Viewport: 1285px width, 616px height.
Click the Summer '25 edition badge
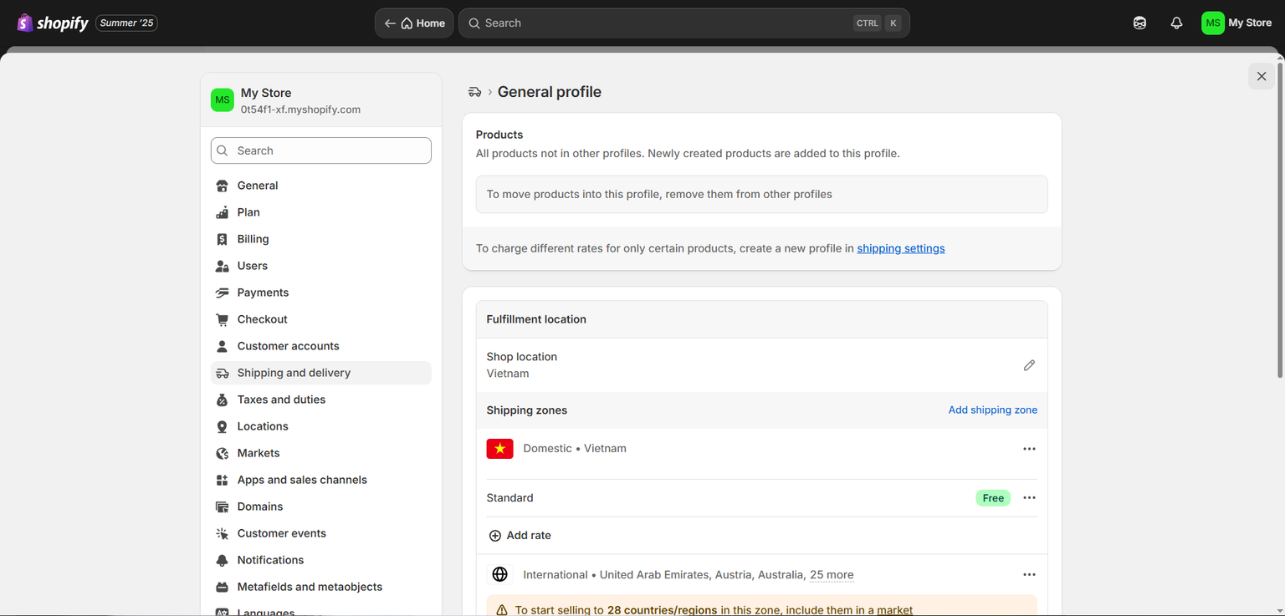tap(127, 23)
